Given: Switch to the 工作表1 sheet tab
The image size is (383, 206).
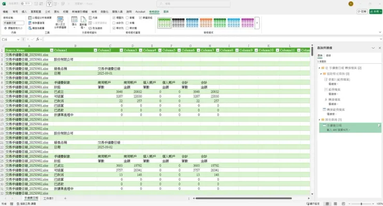Looking at the screenshot, I should [48, 198].
